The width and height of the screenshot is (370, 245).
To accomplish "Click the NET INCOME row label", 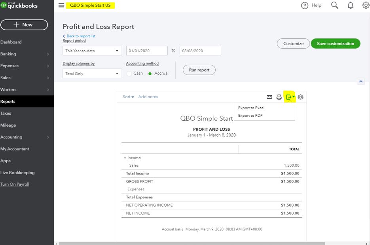I will (x=138, y=213).
